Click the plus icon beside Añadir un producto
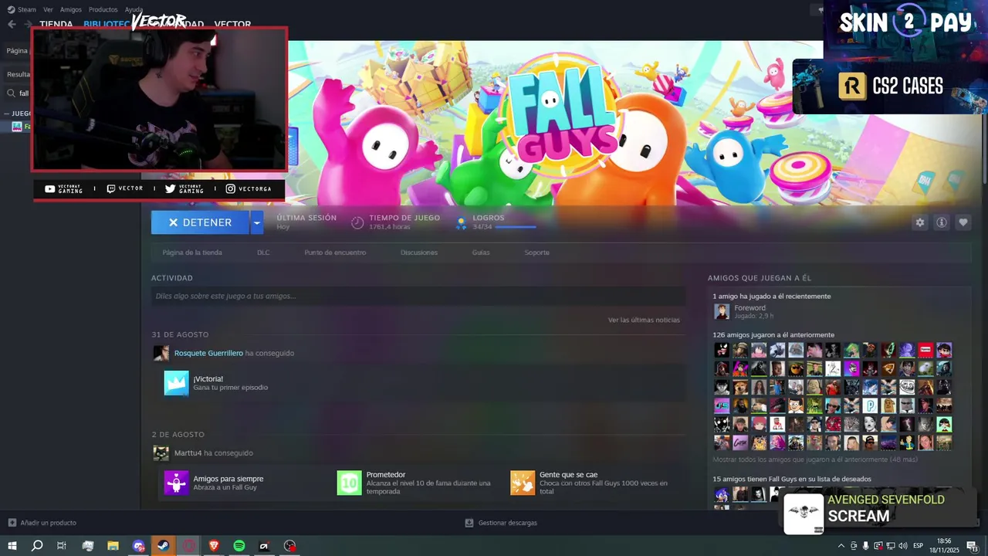Viewport: 988px width, 556px height. 12,523
